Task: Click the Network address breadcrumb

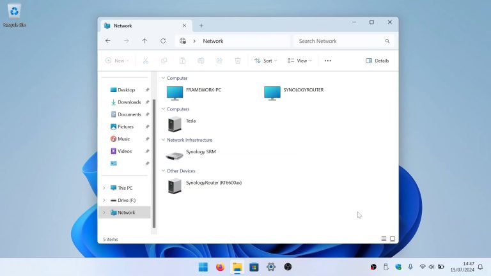Action: coord(213,41)
